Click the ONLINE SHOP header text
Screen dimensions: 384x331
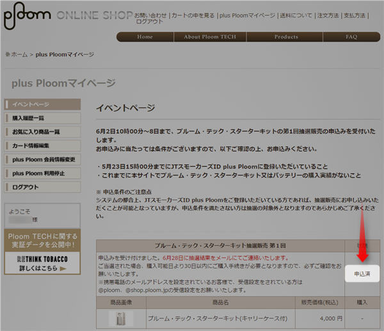pyautogui.click(x=95, y=15)
